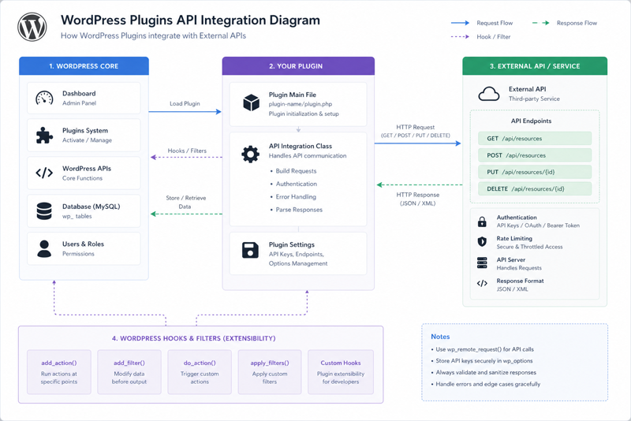Select the 3. EXTERNAL API / SERVICE header
Screen dimensions: 631x421
(x=535, y=66)
